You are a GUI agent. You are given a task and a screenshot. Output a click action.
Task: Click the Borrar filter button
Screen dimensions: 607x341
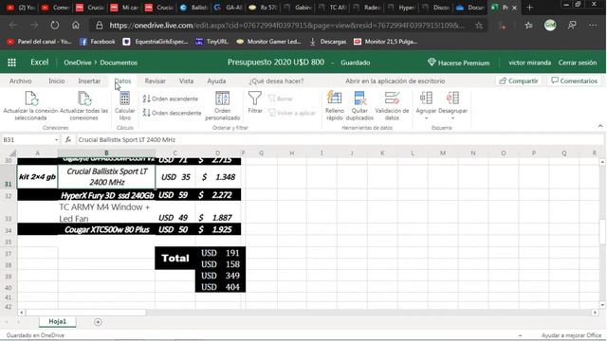tap(281, 99)
